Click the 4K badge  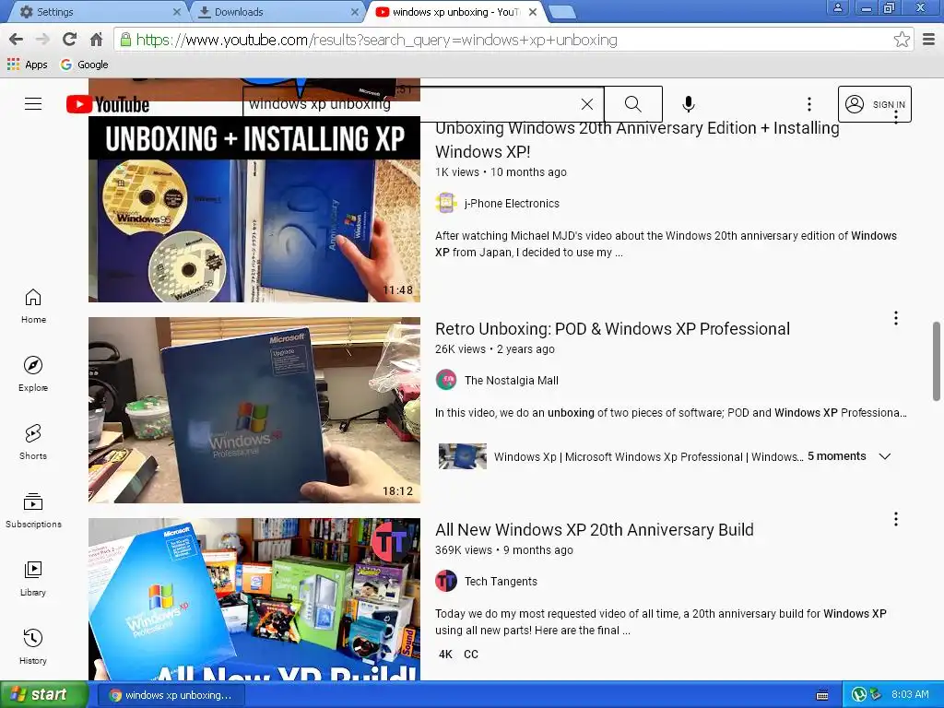pyautogui.click(x=445, y=655)
